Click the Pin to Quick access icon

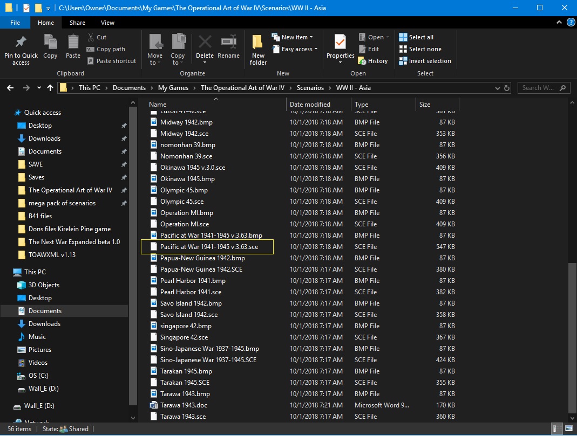click(x=21, y=42)
